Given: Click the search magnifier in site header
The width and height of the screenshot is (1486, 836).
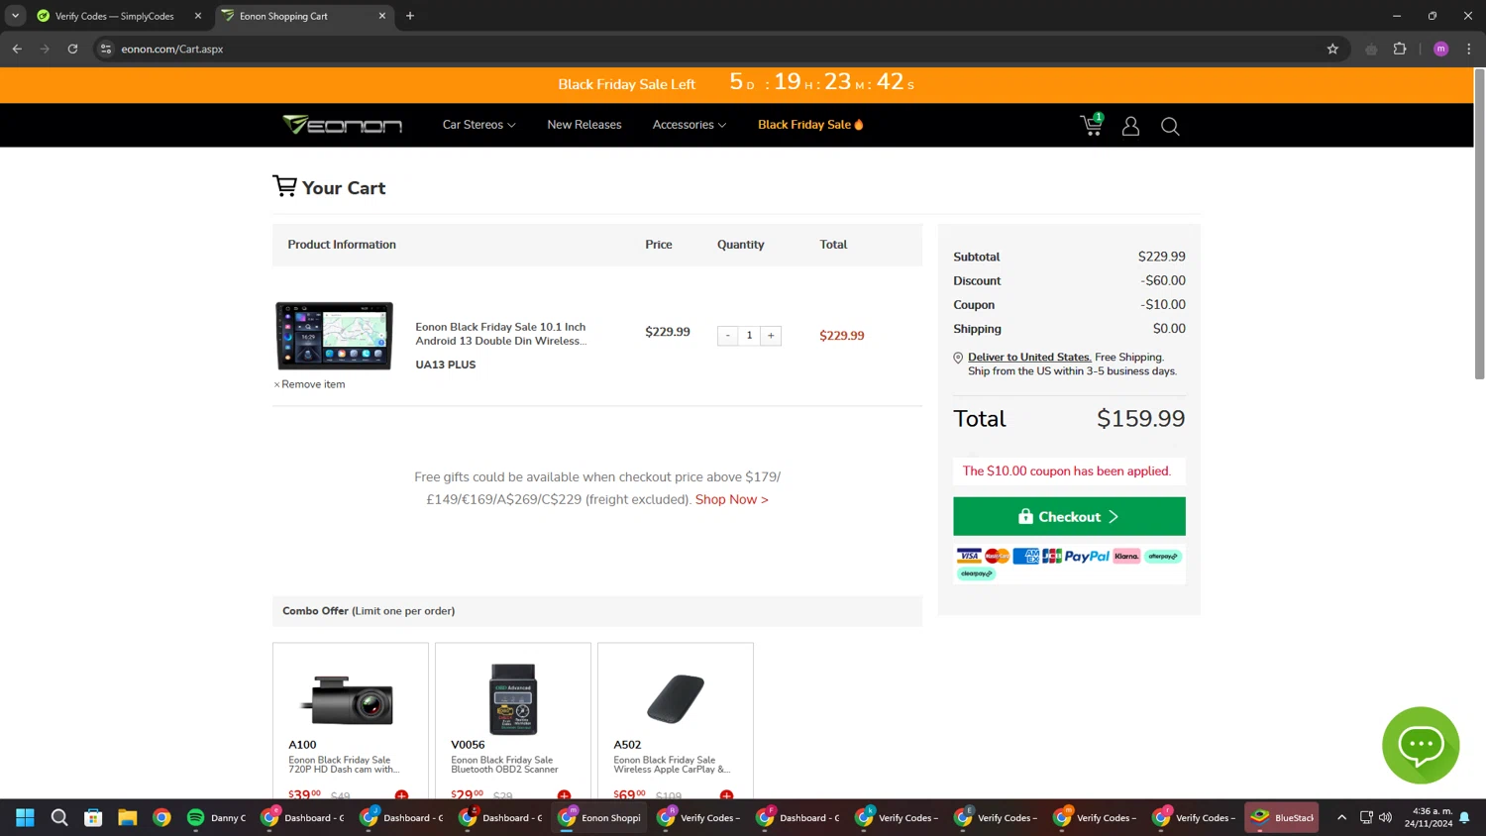Looking at the screenshot, I should coord(1170,126).
